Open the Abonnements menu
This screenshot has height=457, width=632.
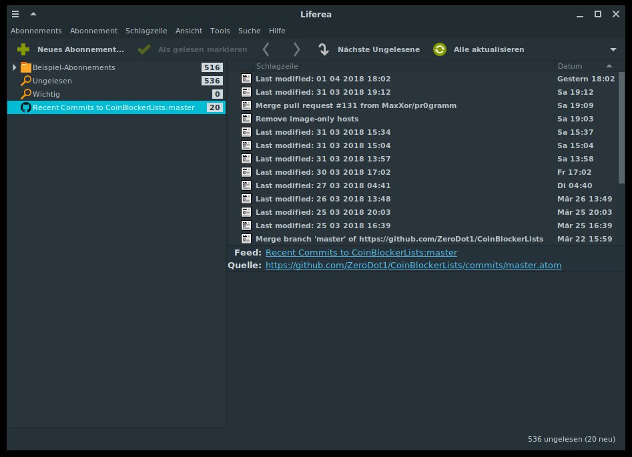click(36, 31)
